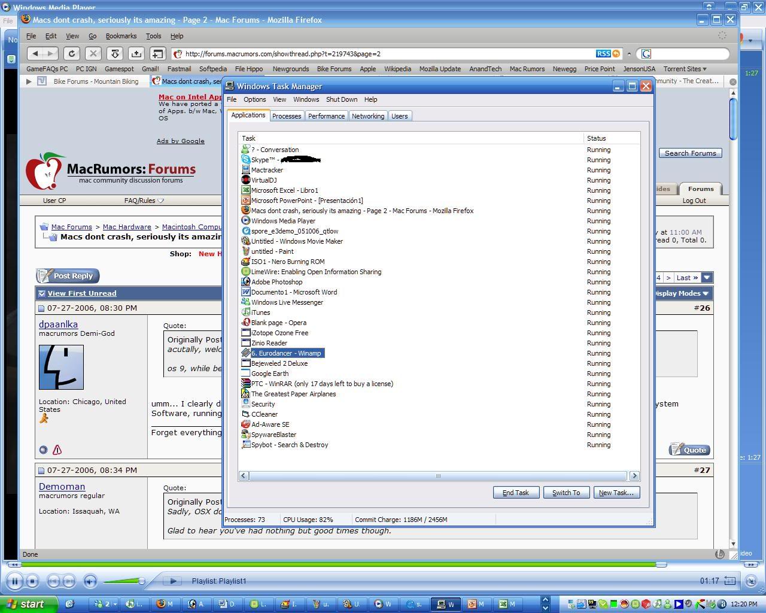Open the page navigation dropdown after Last

coord(707,278)
